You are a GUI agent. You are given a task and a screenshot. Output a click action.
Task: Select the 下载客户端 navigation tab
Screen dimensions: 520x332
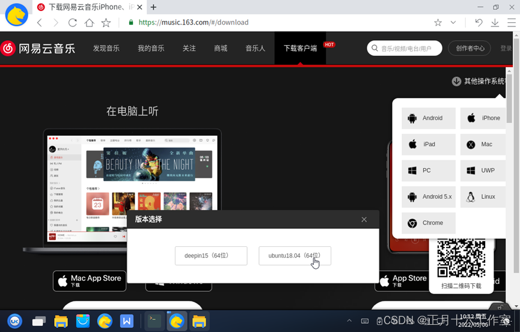pos(300,49)
